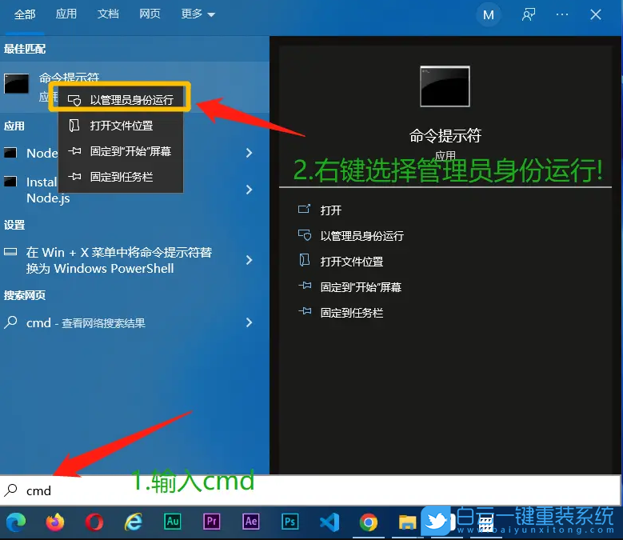
Task: Open Microsoft Edge from the taskbar
Action: point(15,522)
